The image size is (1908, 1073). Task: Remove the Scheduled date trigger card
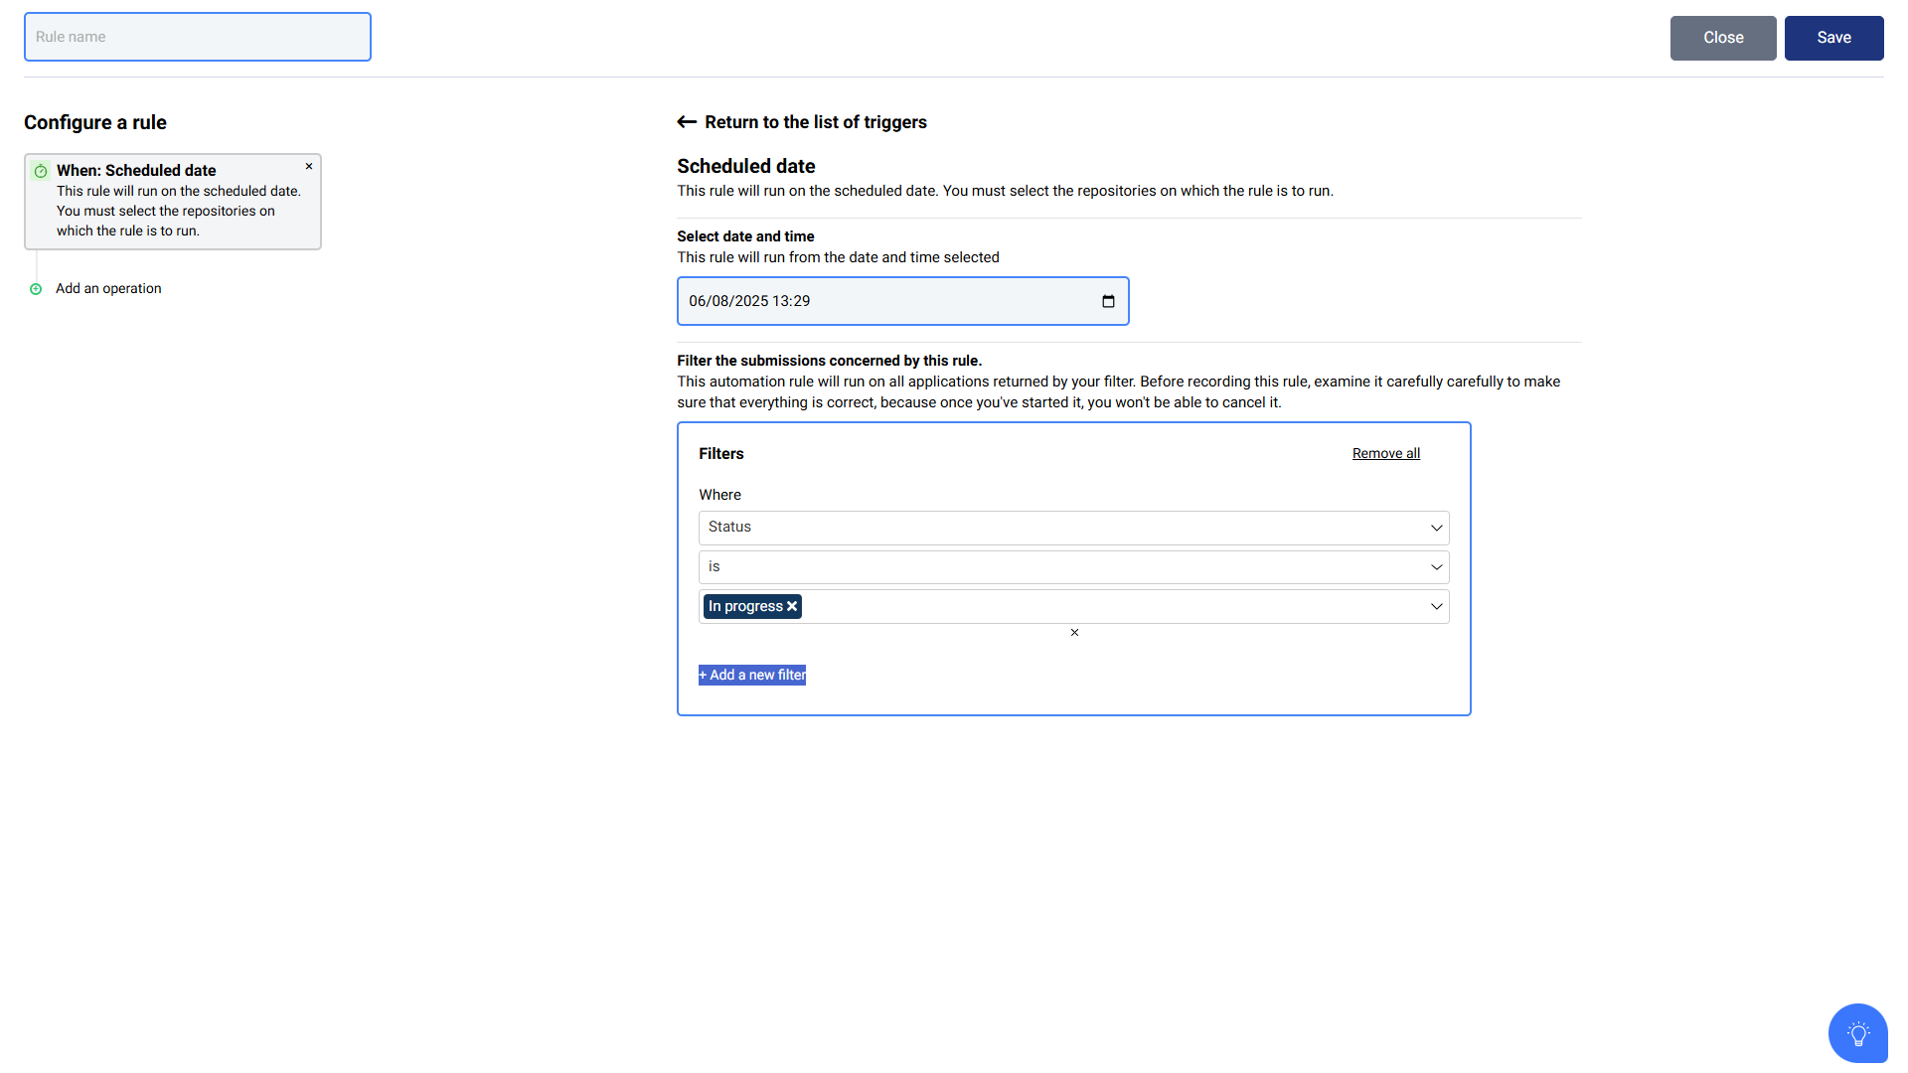pos(309,166)
